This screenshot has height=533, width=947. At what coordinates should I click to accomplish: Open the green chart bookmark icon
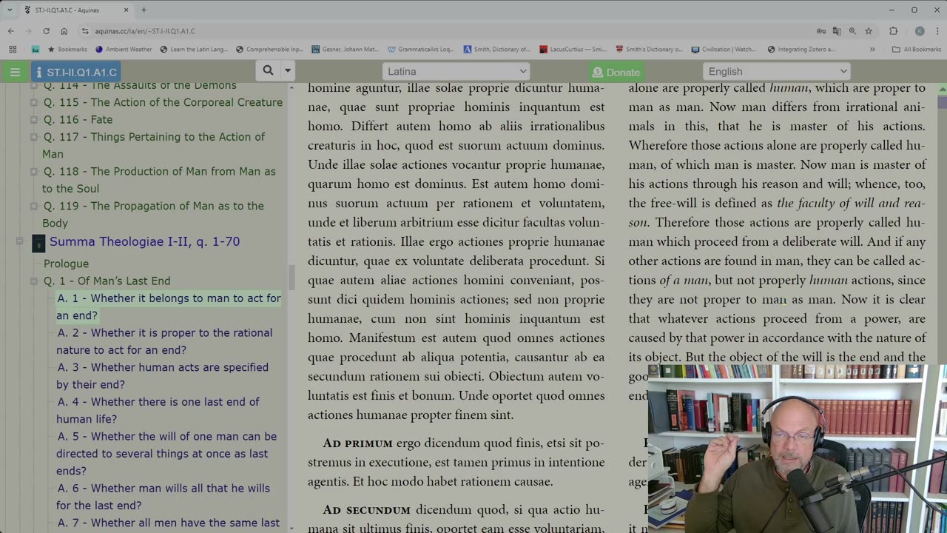coord(36,50)
